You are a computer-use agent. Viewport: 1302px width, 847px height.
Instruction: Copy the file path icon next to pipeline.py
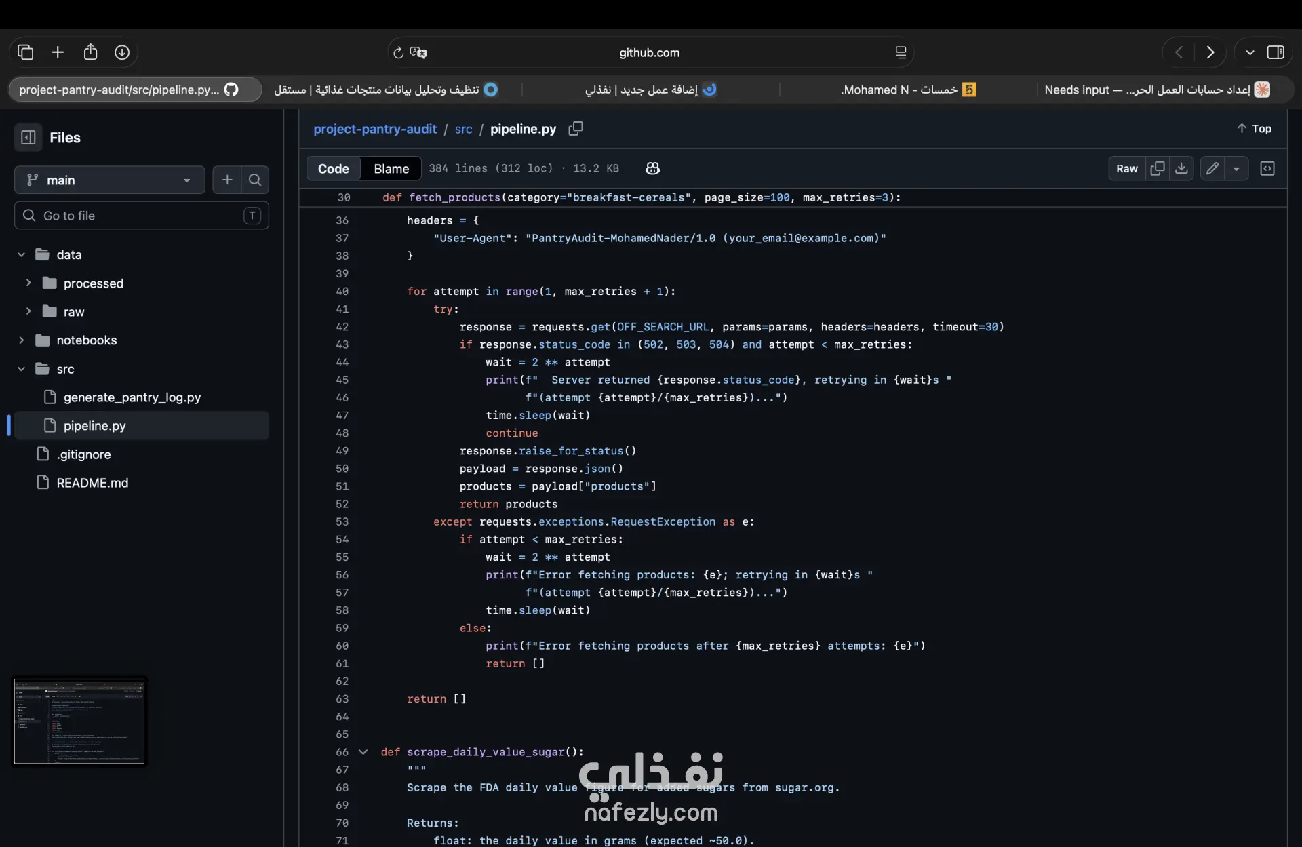pos(575,128)
